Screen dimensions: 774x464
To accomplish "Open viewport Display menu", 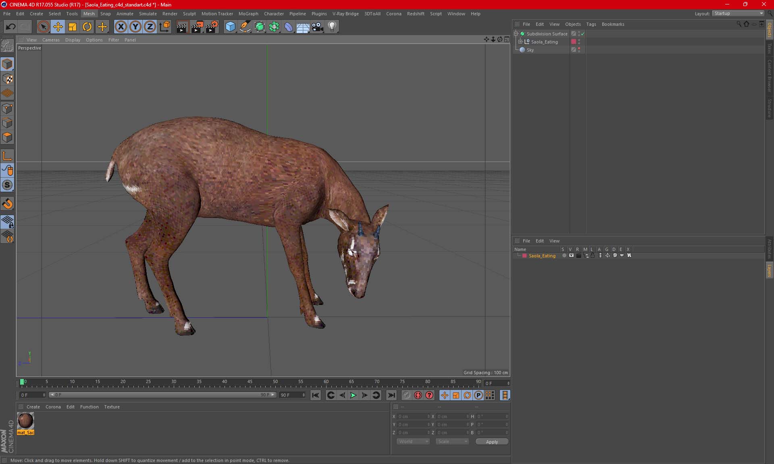I will pos(73,40).
